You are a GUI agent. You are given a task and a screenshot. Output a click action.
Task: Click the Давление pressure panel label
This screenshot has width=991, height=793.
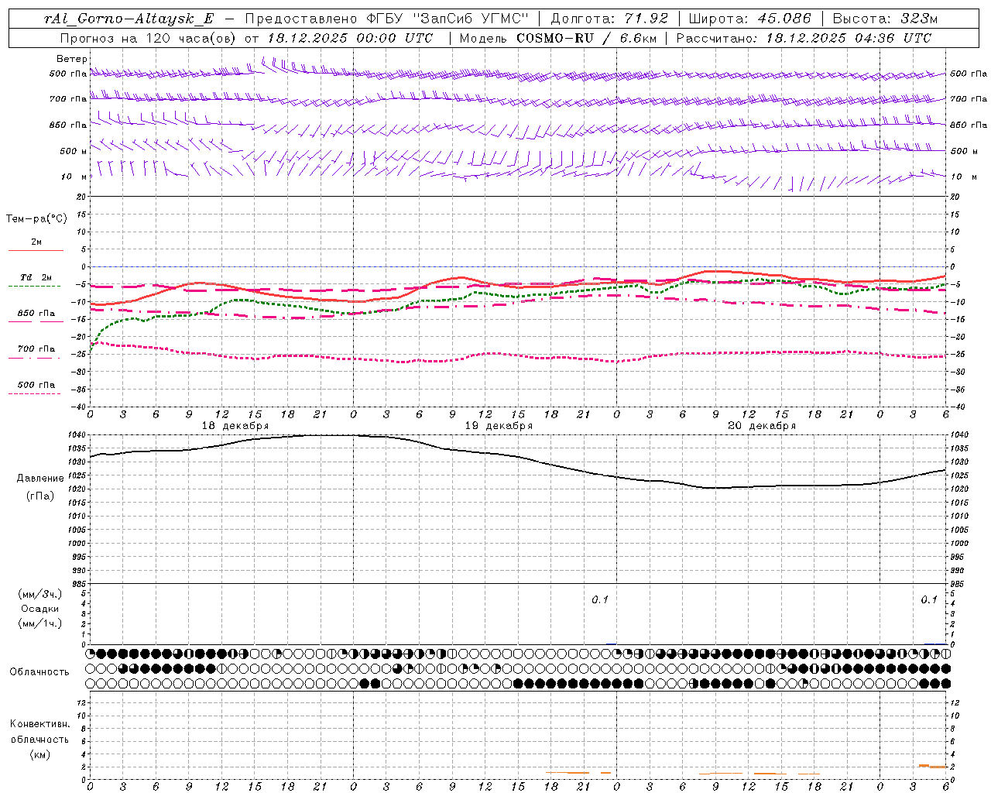pos(40,479)
